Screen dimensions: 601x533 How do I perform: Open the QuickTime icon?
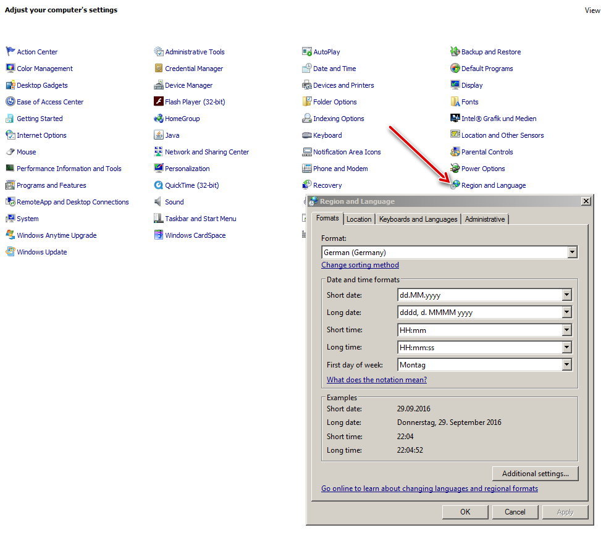159,185
